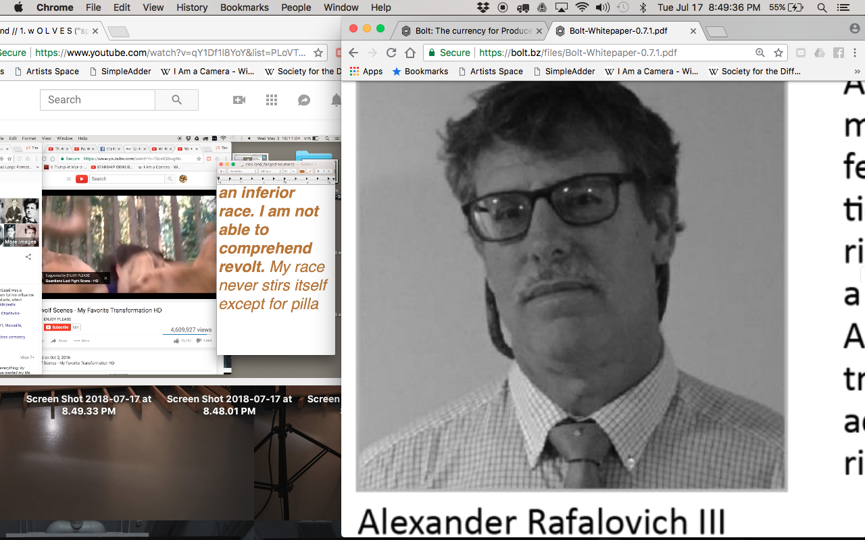865x540 pixels.
Task: Open the YouTube video creation camera icon
Action: tap(239, 99)
